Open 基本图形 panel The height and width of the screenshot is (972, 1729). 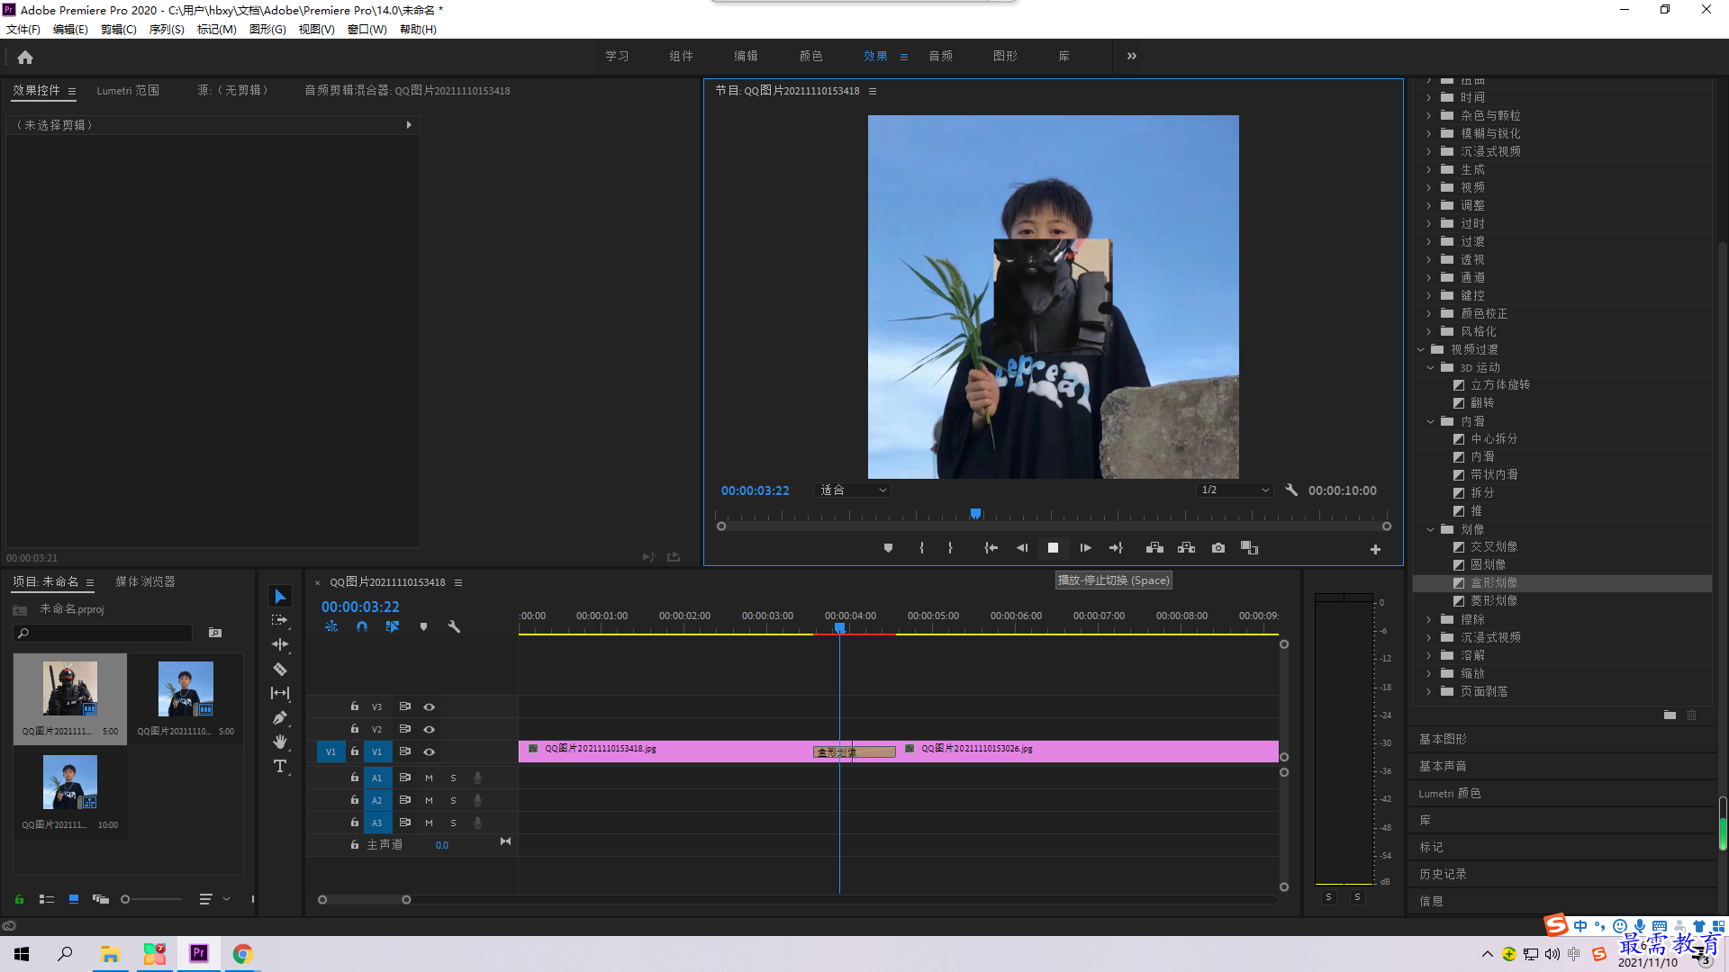coord(1443,739)
